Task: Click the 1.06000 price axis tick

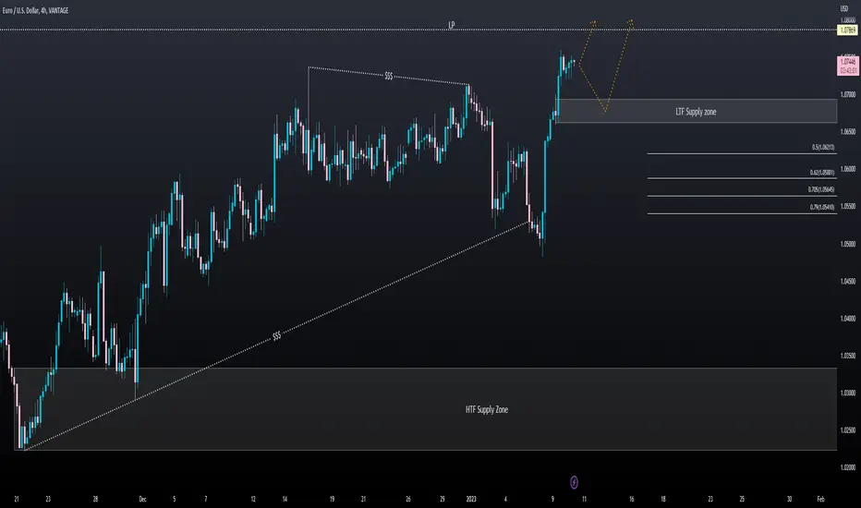Action: [x=848, y=169]
